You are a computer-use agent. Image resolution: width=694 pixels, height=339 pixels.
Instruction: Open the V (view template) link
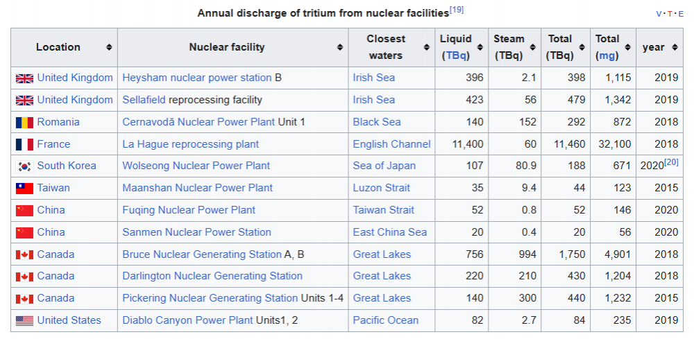[659, 14]
